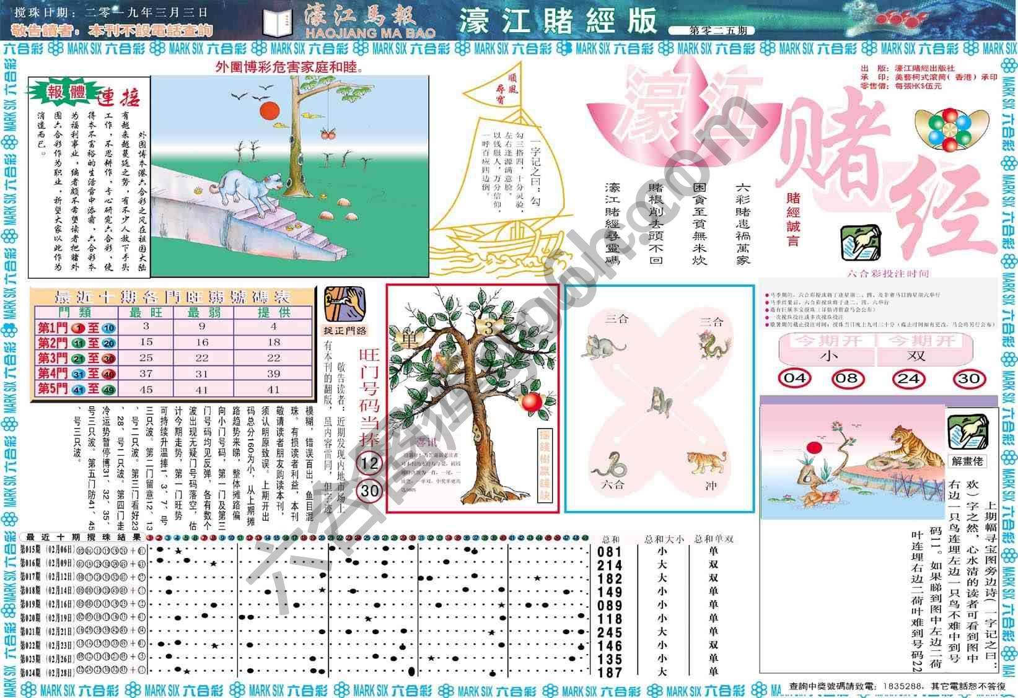
Task: Click circled 30 under 旺门号码当捧
Action: [x=369, y=491]
